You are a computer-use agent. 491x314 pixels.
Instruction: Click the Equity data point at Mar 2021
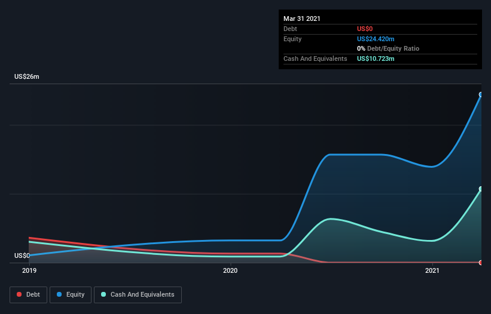pos(481,94)
